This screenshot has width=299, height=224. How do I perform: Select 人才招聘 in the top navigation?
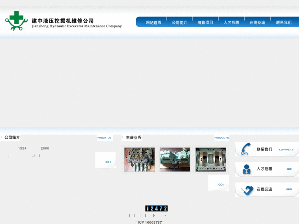(231, 23)
